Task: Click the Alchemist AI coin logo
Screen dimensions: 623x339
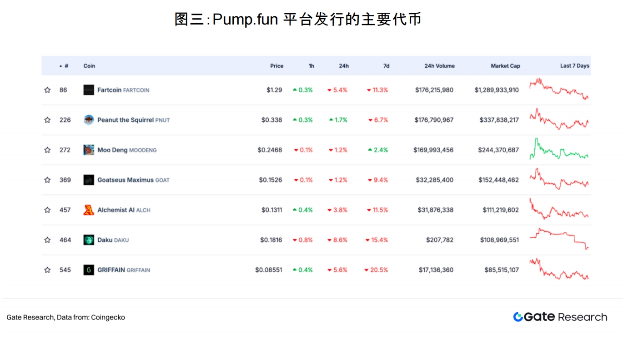Action: pos(89,210)
